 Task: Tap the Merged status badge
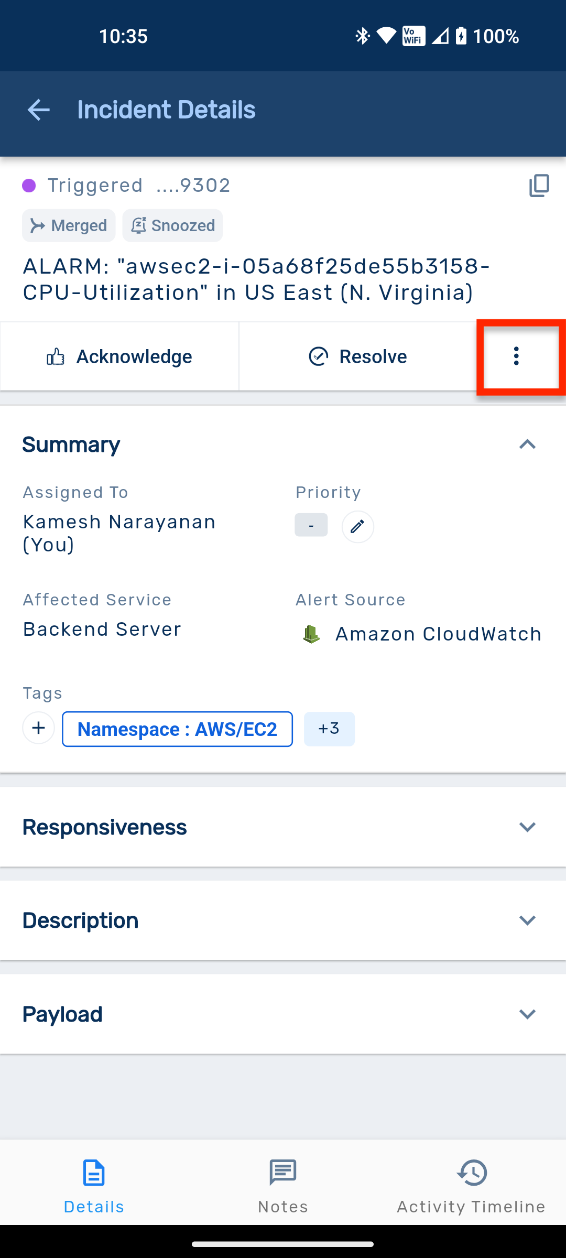(69, 226)
